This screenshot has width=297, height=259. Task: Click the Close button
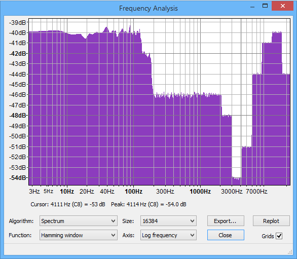pyautogui.click(x=226, y=235)
